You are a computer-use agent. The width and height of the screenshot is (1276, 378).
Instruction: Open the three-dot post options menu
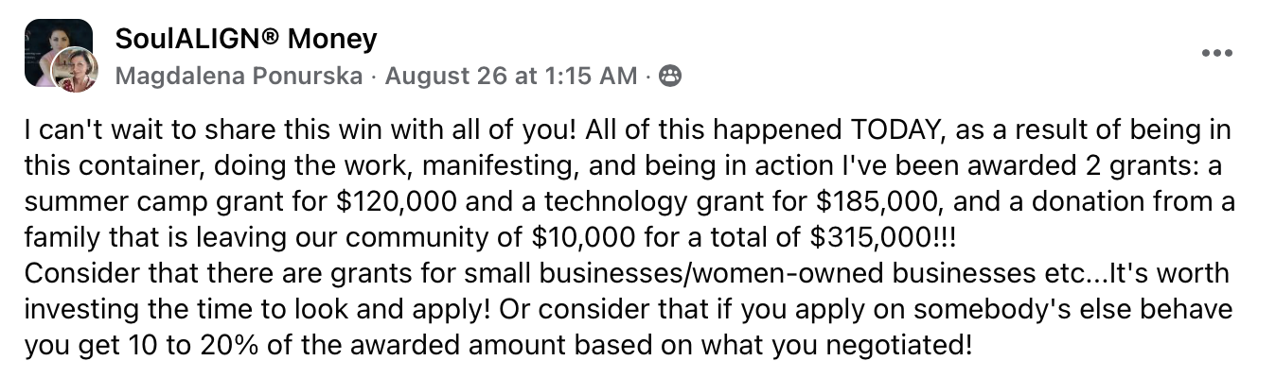click(x=1216, y=53)
